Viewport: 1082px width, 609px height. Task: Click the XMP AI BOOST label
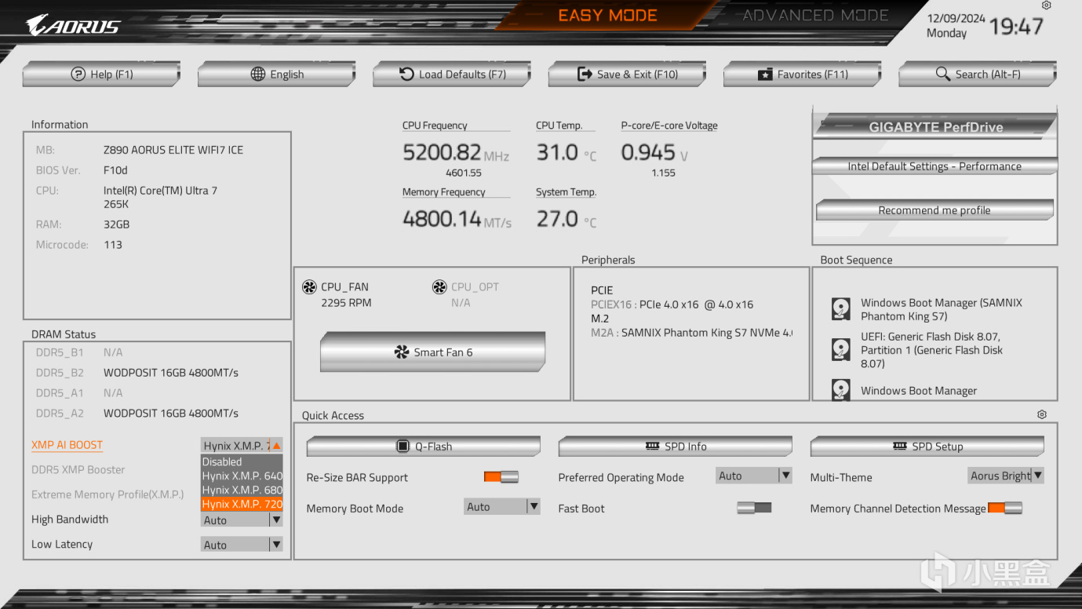[67, 445]
